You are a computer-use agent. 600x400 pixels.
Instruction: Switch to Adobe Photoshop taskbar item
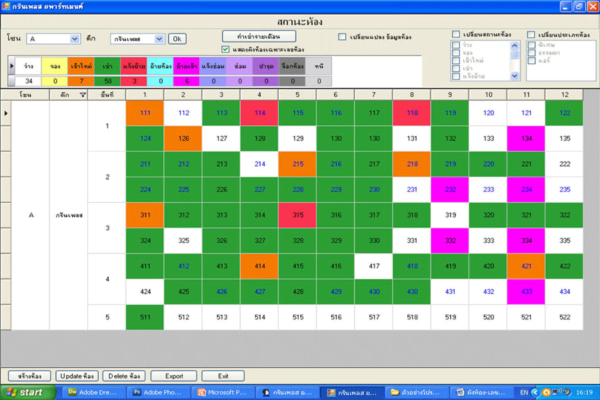[157, 393]
